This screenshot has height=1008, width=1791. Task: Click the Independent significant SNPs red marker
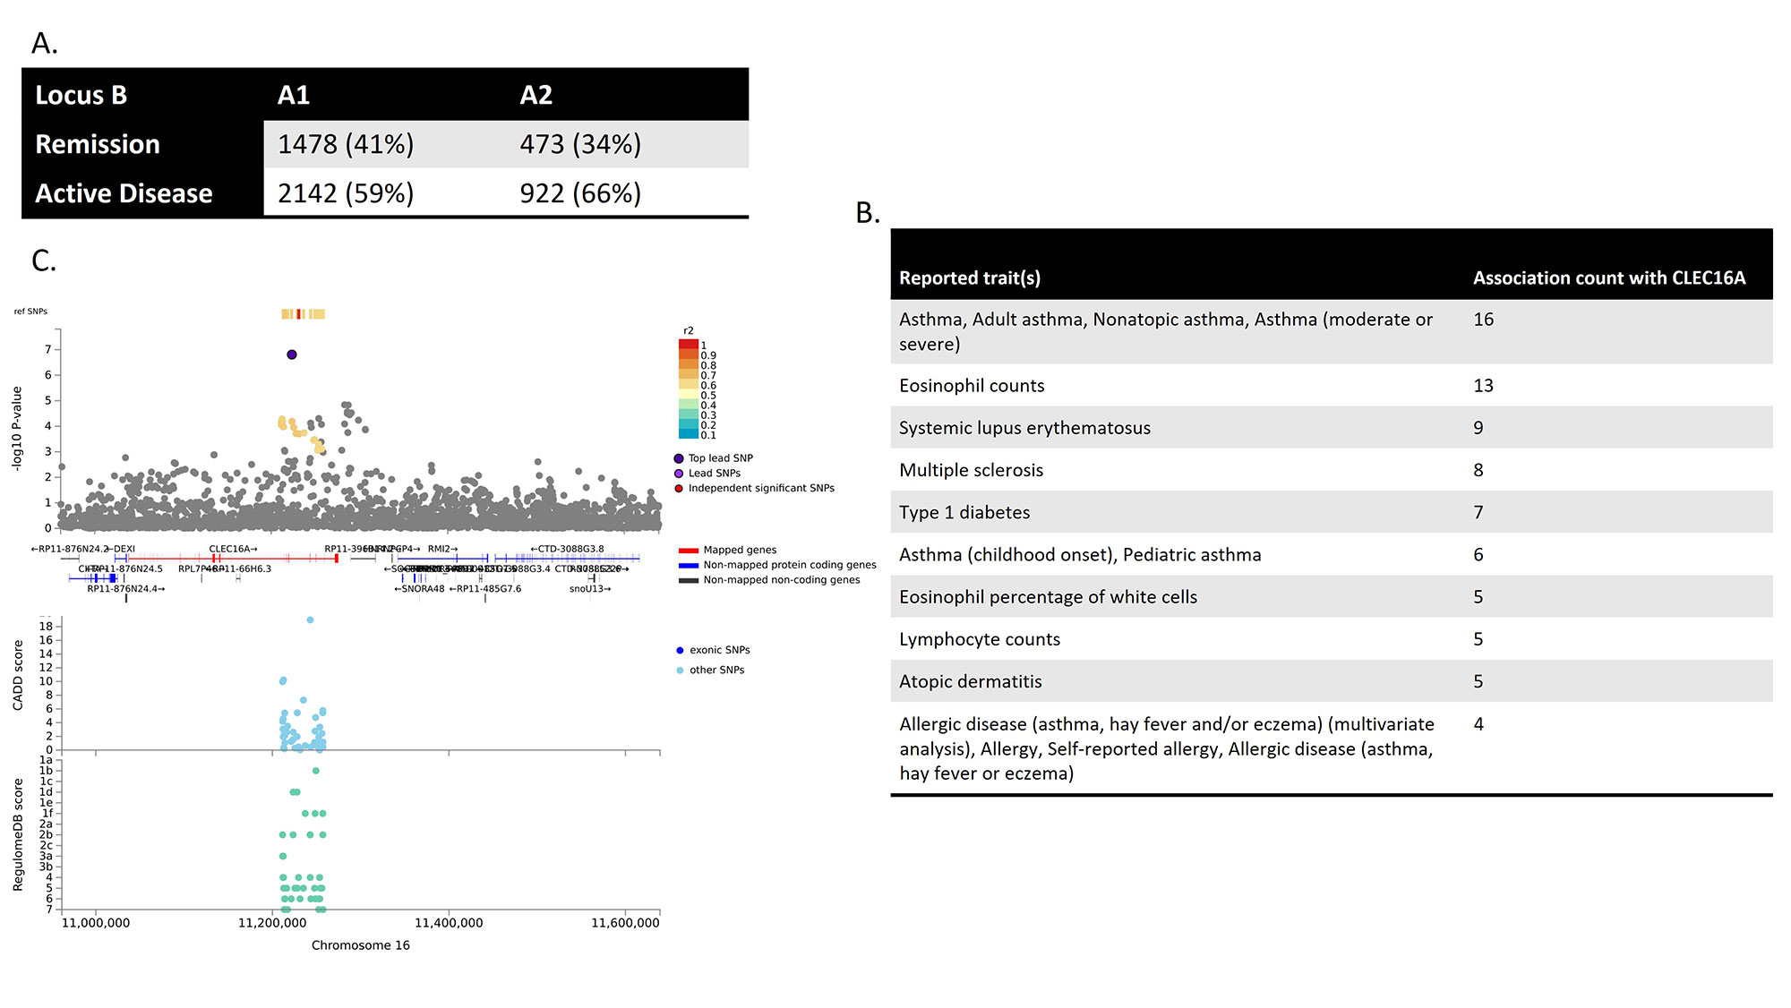coord(679,489)
